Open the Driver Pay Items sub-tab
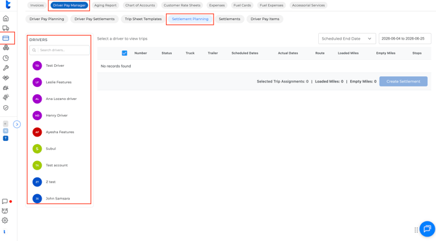Viewport: 436px width, 241px height. click(x=265, y=19)
